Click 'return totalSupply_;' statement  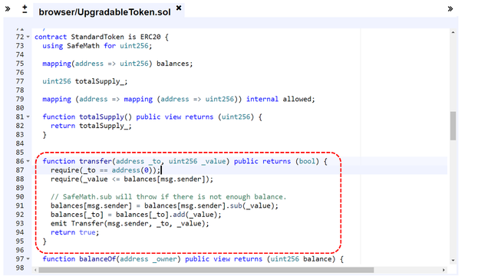coord(91,126)
